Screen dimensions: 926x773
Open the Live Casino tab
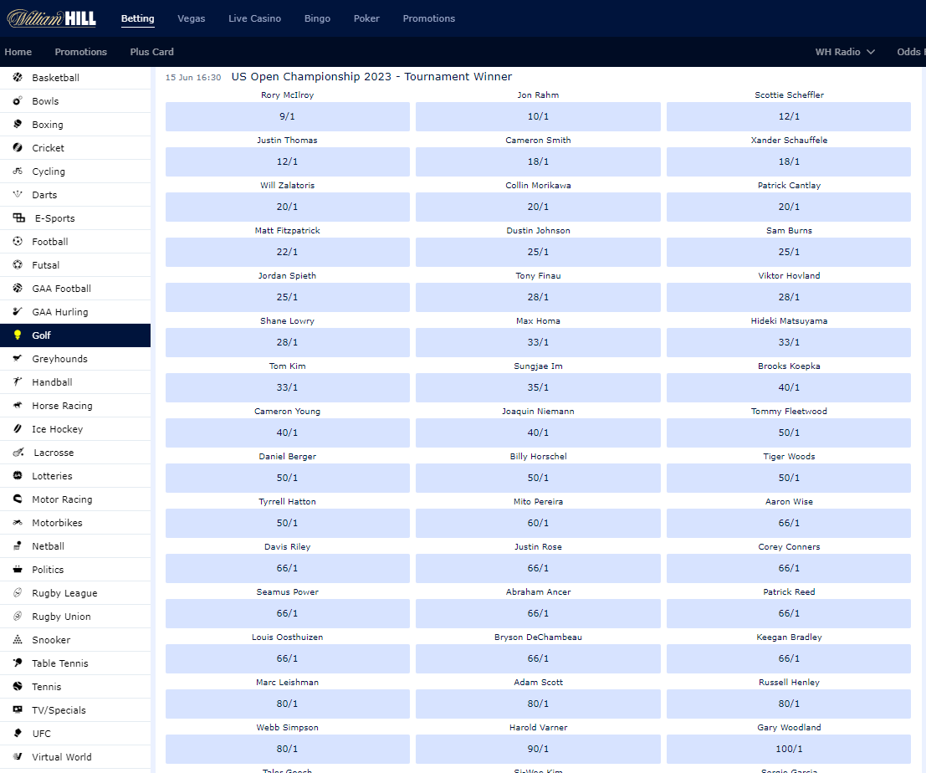click(254, 18)
